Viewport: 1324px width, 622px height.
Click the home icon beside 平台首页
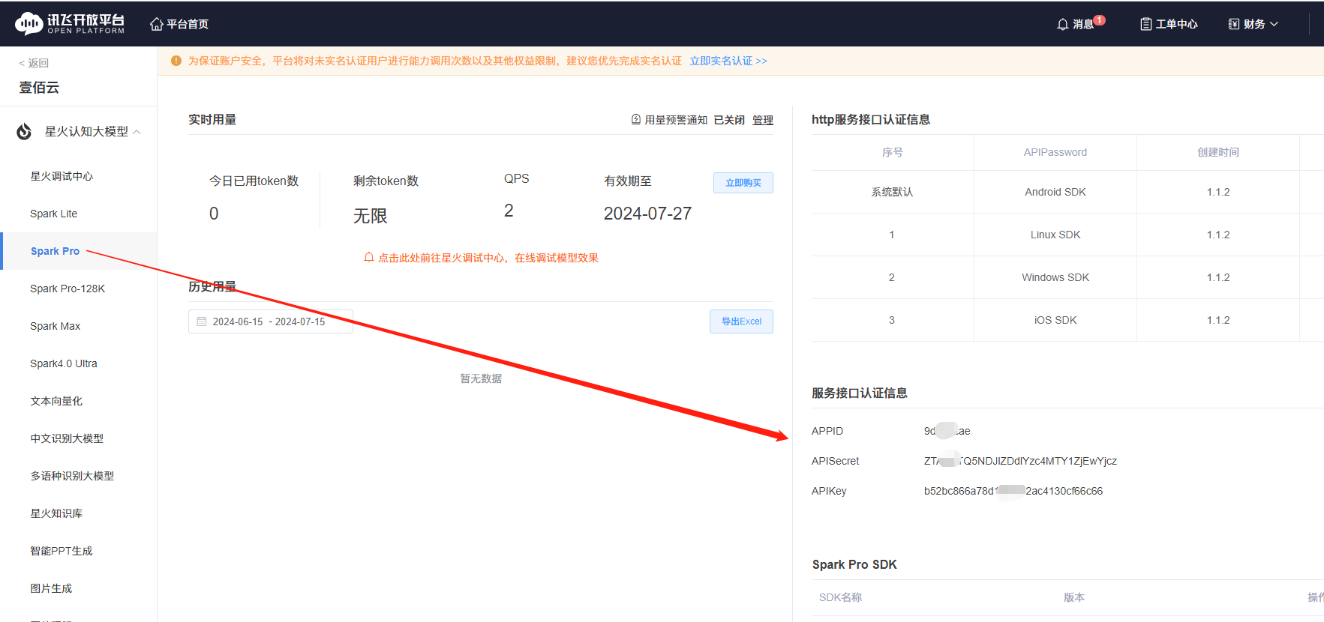(157, 24)
